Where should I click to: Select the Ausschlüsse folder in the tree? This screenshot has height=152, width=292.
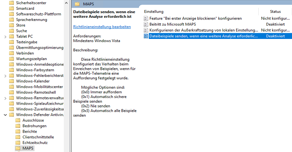pyautogui.click(x=33, y=120)
